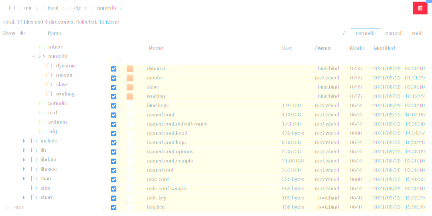432x216 pixels.
Task: Untick the bind.keys checkbox
Action: (114, 106)
